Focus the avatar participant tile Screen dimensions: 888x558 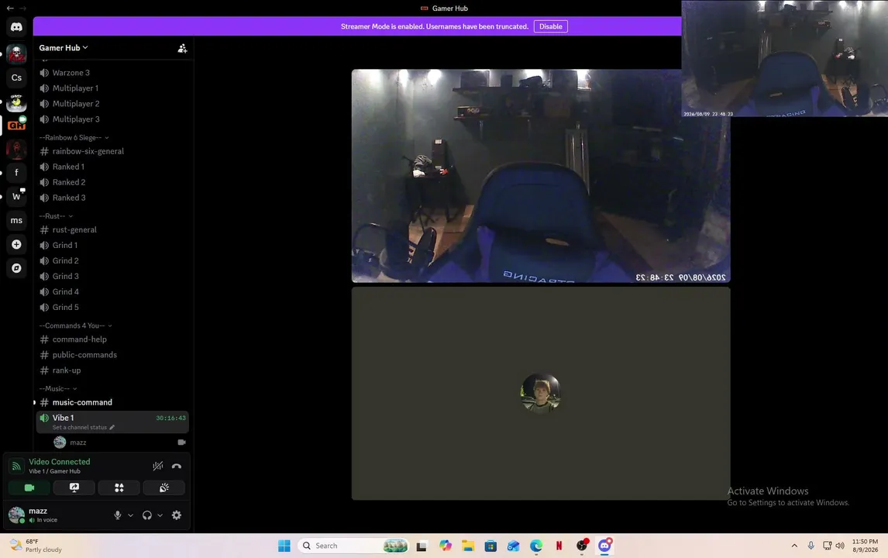click(x=541, y=393)
